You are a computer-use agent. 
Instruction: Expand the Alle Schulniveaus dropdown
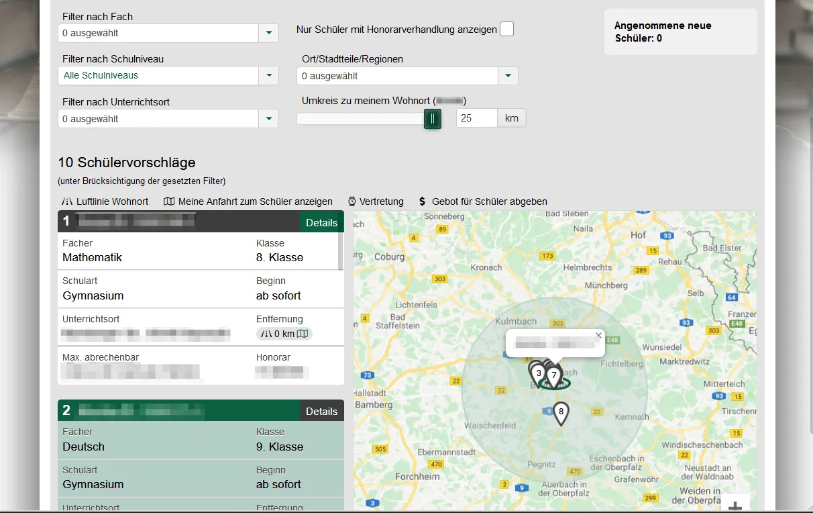pyautogui.click(x=268, y=75)
